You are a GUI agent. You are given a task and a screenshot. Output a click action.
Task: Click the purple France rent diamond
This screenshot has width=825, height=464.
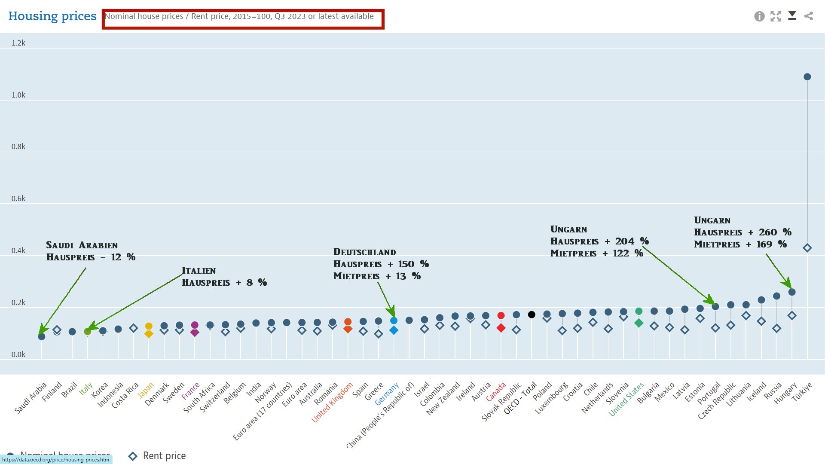point(195,333)
